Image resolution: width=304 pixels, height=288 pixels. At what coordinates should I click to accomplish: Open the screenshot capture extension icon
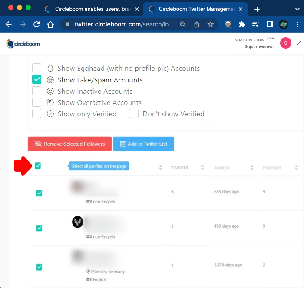[228, 24]
